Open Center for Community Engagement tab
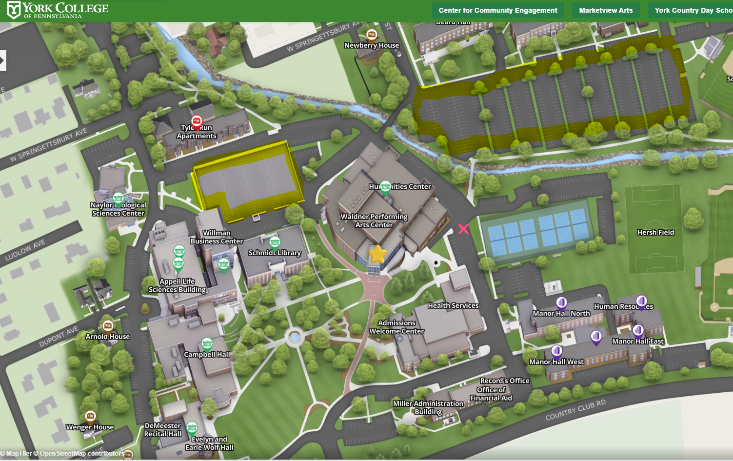The image size is (733, 461). click(497, 10)
